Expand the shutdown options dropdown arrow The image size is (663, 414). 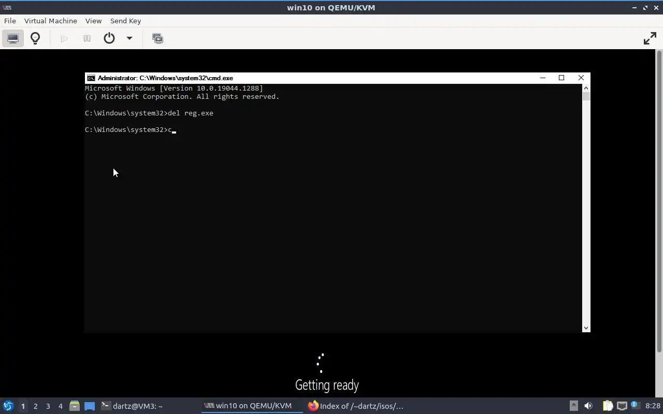129,38
